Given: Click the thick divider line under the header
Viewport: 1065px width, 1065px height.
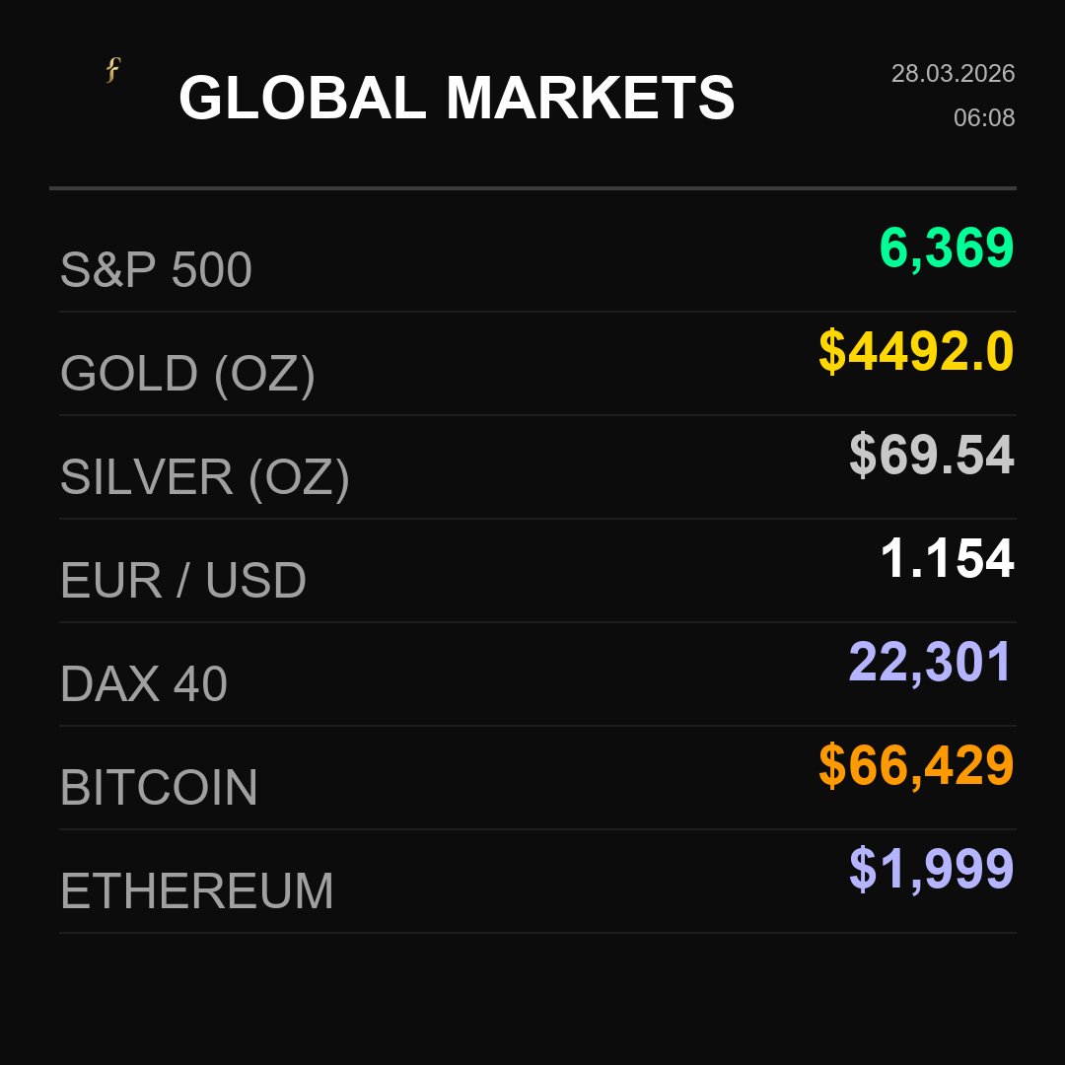Looking at the screenshot, I should pyautogui.click(x=532, y=187).
